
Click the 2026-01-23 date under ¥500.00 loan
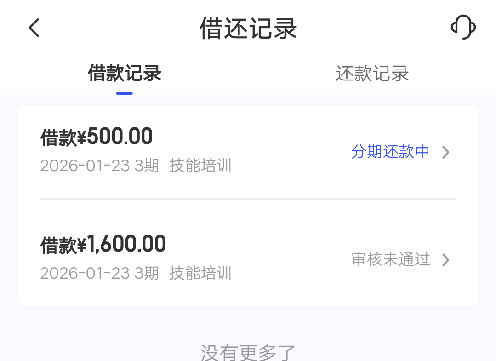click(85, 166)
